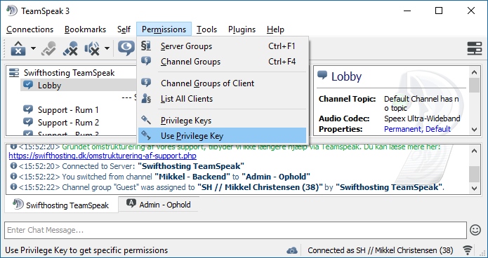
Task: Click the Permanent, Default properties link
Action: [x=417, y=129]
